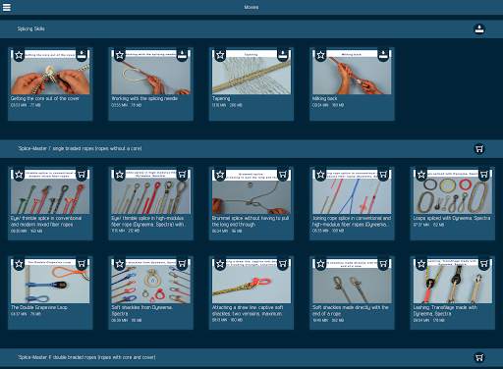Open cart for single braided ropes section
The width and height of the screenshot is (503, 369).
coord(479,149)
